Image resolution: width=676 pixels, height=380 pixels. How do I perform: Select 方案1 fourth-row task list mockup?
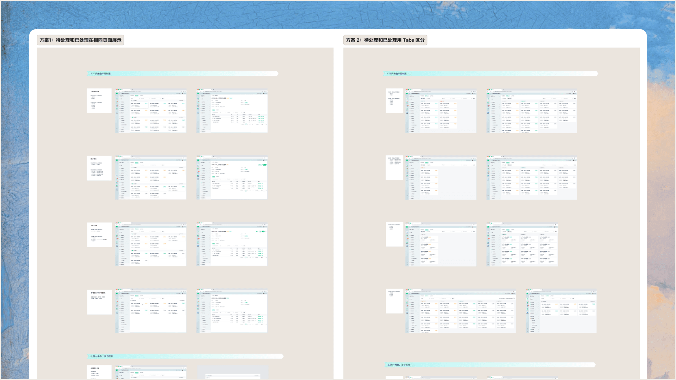tap(151, 311)
